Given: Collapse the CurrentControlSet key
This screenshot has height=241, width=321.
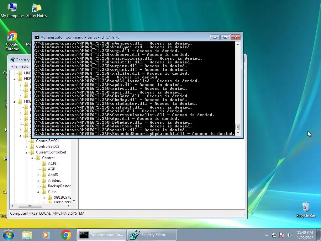Looking at the screenshot, I should (x=26, y=153).
